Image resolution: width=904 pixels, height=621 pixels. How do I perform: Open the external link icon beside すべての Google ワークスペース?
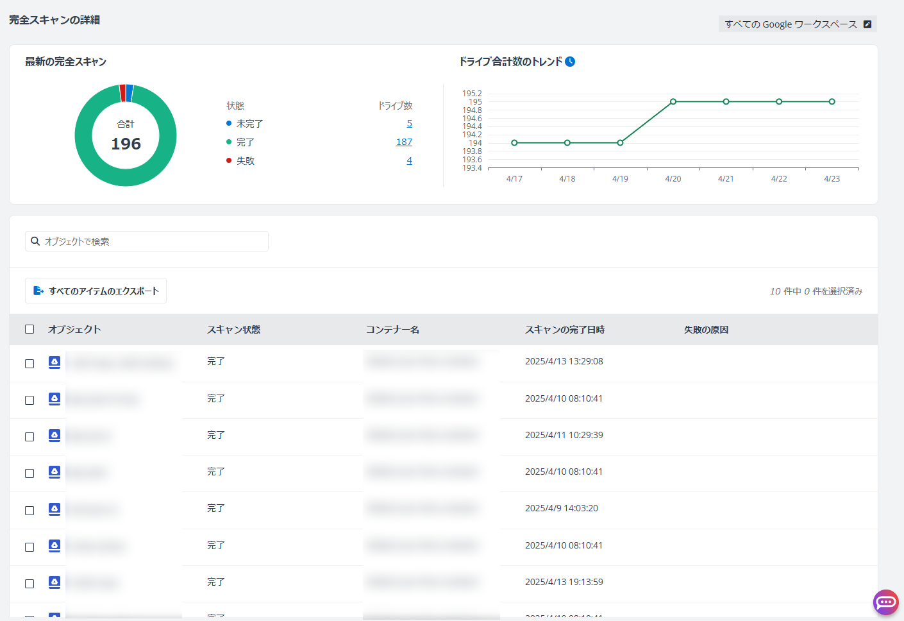867,24
